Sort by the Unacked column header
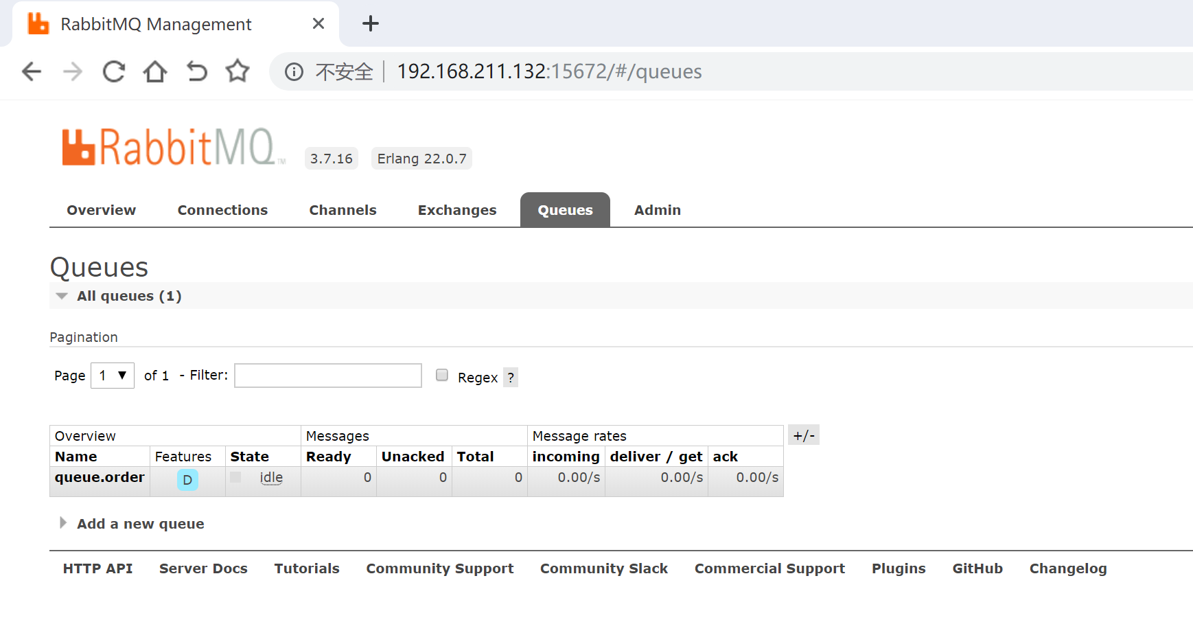Screen dimensions: 1193x633 click(x=413, y=457)
